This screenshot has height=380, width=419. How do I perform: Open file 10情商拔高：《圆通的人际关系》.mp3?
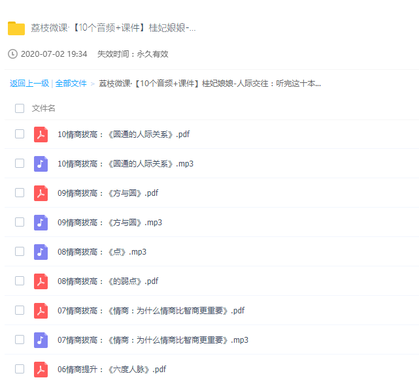pyautogui.click(x=126, y=164)
